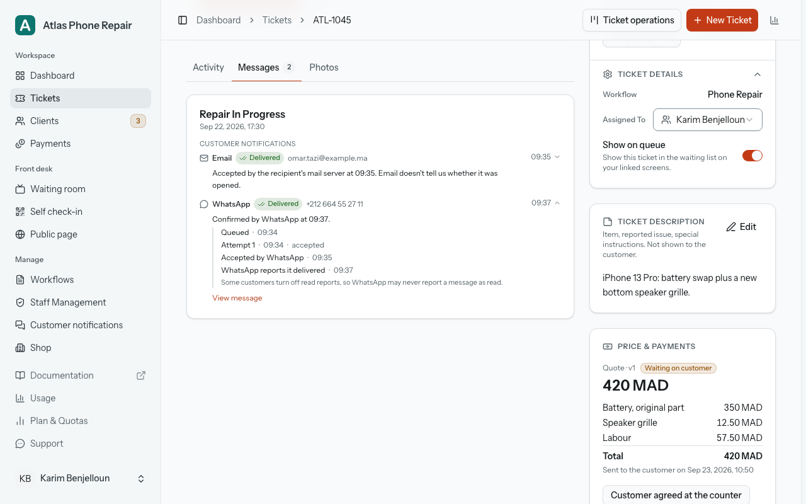Viewport: 806px width, 504px height.
Task: Turn off Show on queue switch
Action: pyautogui.click(x=752, y=156)
